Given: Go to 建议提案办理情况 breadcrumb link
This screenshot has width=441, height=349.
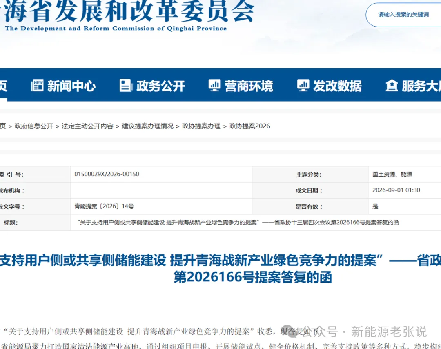Looking at the screenshot, I should [x=148, y=126].
